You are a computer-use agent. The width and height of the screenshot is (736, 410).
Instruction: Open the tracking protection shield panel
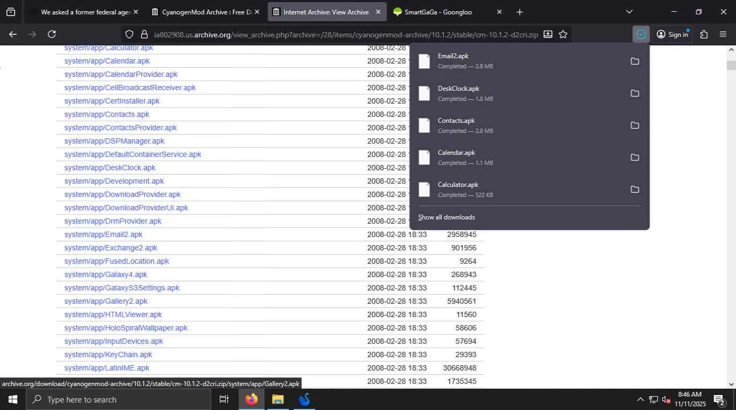(129, 34)
